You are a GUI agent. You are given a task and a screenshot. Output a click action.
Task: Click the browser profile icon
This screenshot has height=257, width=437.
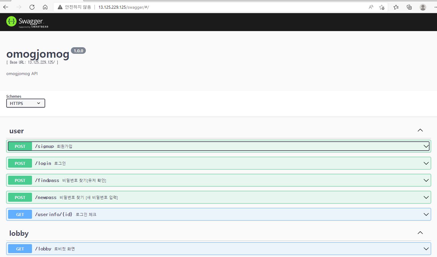423,7
